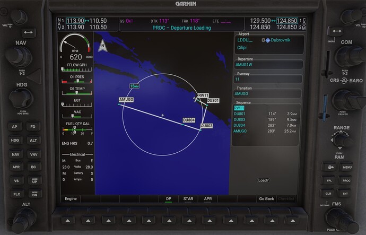Open the Transition field showing AMUGO
Image resolution: width=366 pixels, height=235 pixels.
pyautogui.click(x=268, y=93)
